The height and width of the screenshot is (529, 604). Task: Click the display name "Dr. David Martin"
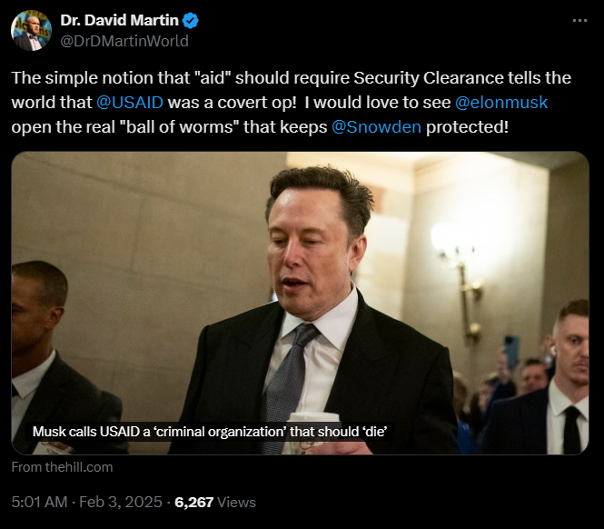tap(120, 21)
